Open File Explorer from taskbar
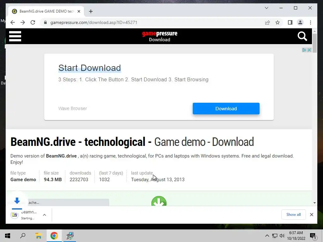This screenshot has width=323, height=242. (38, 236)
